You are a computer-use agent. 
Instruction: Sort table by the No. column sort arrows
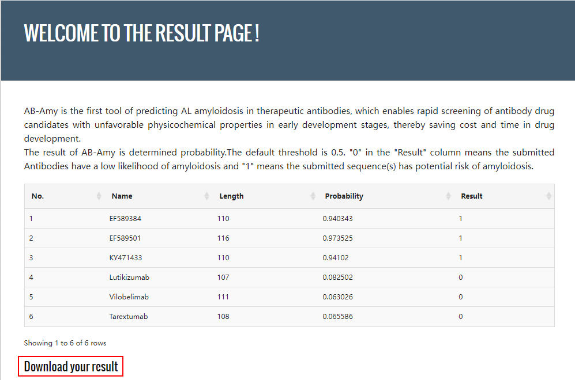coord(99,196)
